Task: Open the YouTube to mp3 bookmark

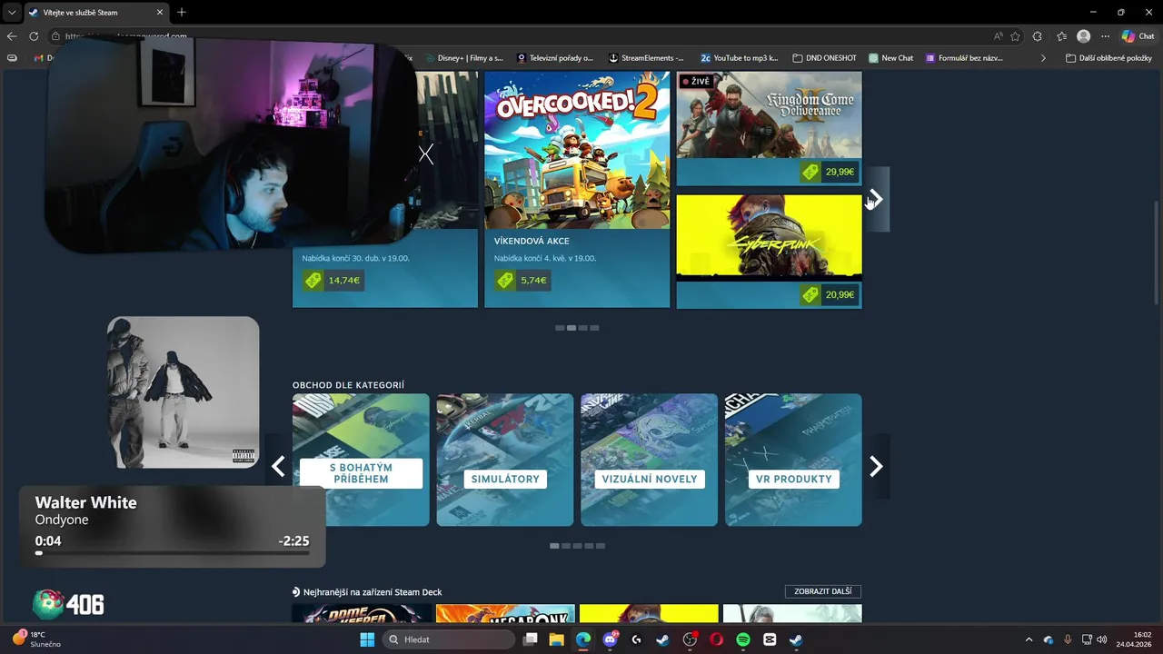Action: (739, 58)
